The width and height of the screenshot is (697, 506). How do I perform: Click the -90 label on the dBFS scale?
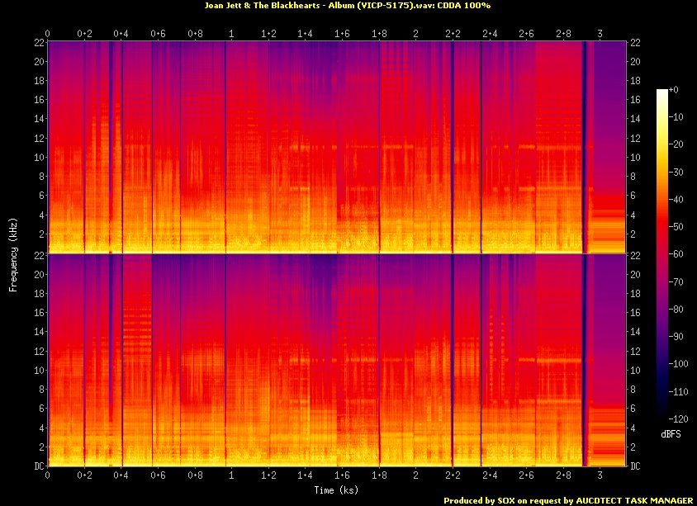[676, 336]
